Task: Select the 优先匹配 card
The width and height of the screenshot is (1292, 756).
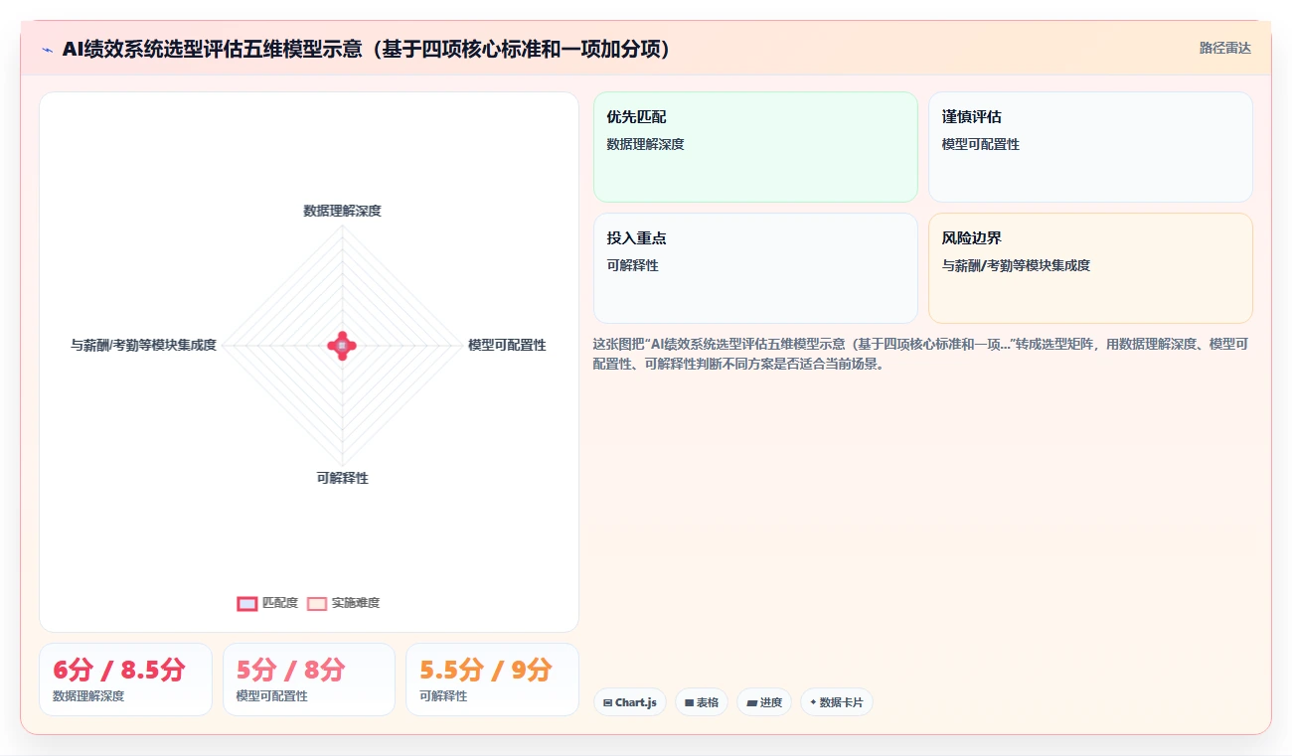Action: (x=755, y=147)
